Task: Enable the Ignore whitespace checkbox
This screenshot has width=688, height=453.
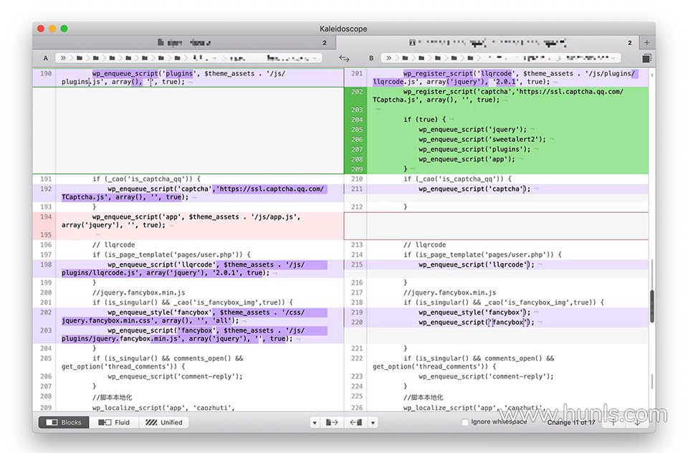Action: point(465,422)
